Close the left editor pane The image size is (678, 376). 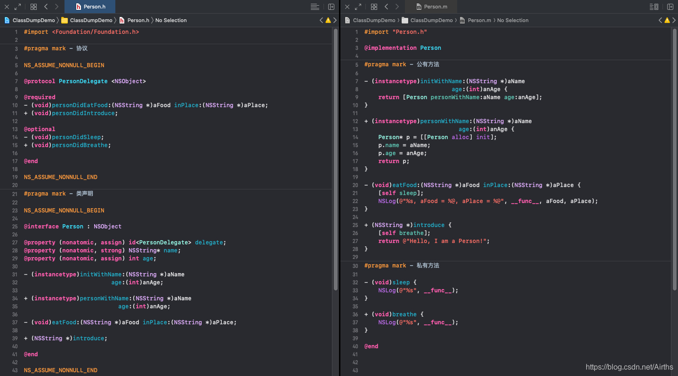click(7, 7)
